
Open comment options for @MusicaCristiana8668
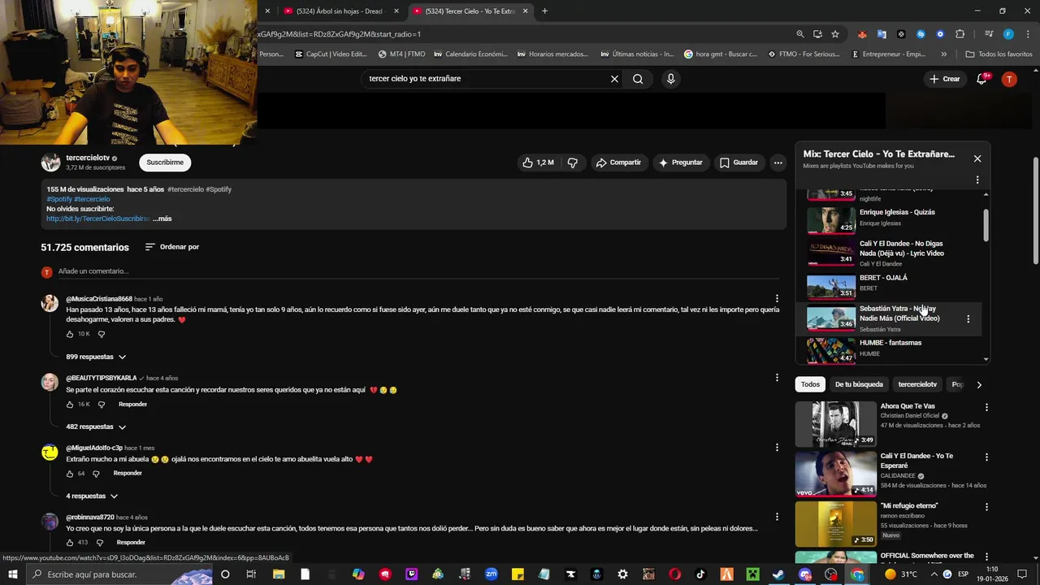tap(777, 298)
